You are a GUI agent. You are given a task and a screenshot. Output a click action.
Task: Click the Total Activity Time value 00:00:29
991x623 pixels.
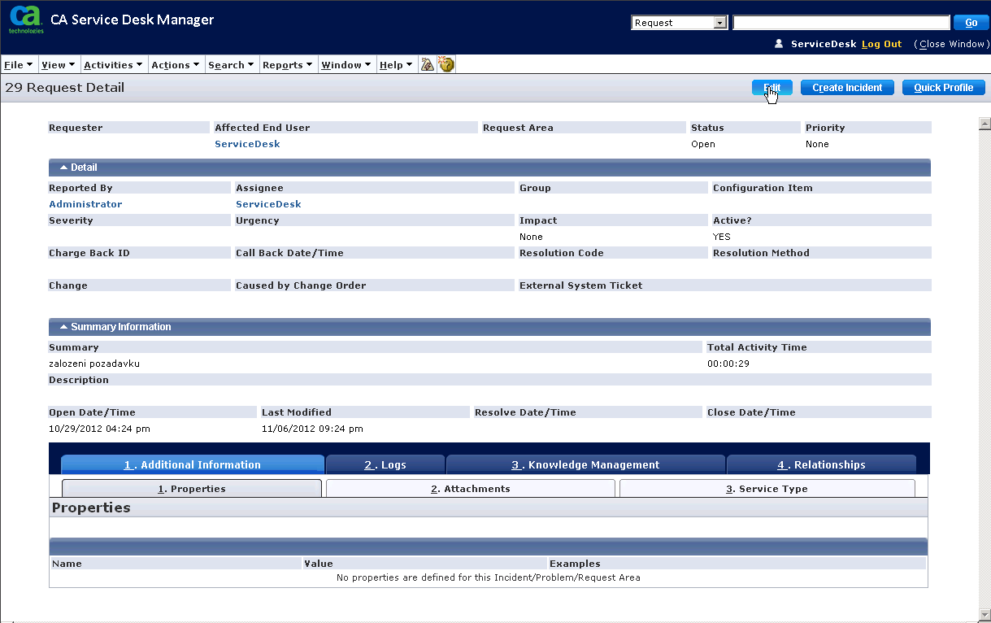[728, 364]
